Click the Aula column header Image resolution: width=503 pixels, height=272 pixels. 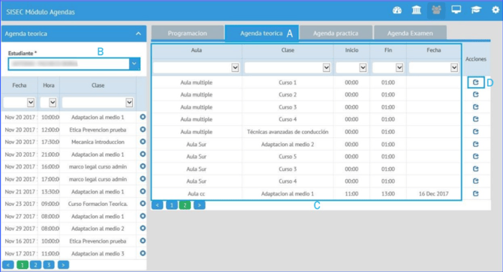click(197, 50)
